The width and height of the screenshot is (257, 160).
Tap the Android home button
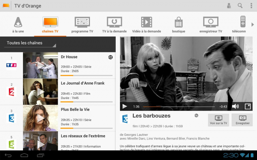[x=24, y=155]
